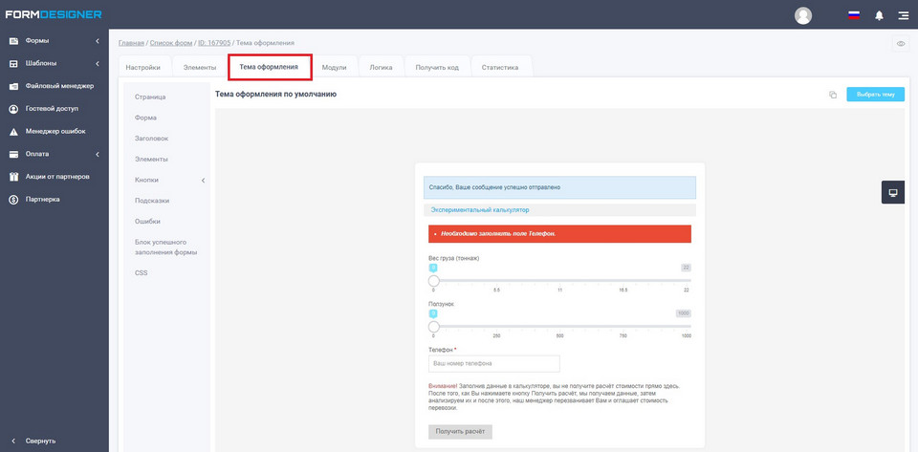This screenshot has height=452, width=918.
Task: Open Менеджер ошибок in the sidebar
Action: click(x=54, y=131)
